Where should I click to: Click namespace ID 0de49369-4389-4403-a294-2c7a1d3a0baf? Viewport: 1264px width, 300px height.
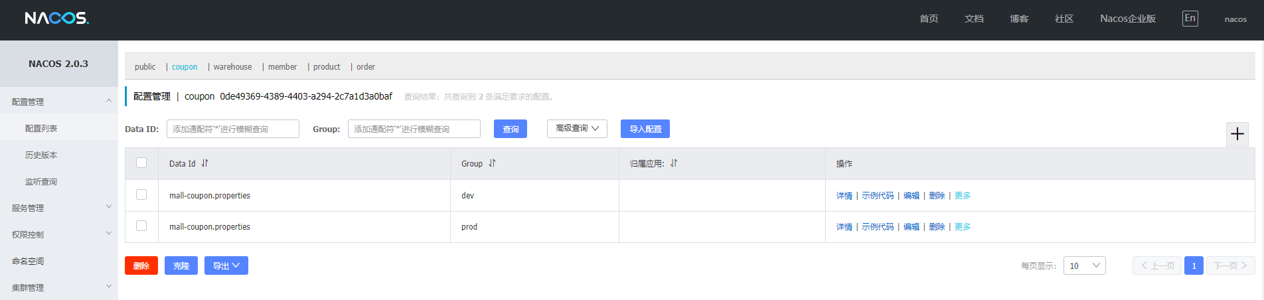tap(306, 96)
